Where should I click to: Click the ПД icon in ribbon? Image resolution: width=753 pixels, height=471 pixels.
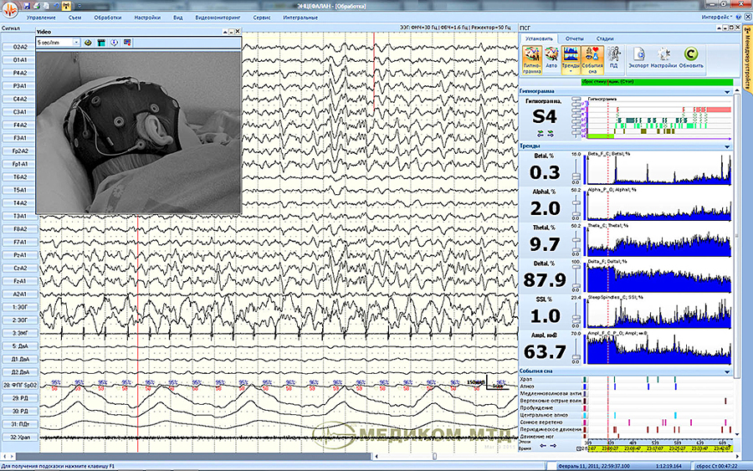pos(613,57)
